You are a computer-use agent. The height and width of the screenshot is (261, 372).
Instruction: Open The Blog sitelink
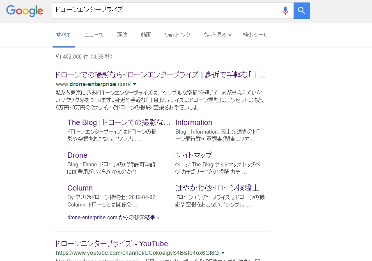(x=119, y=123)
